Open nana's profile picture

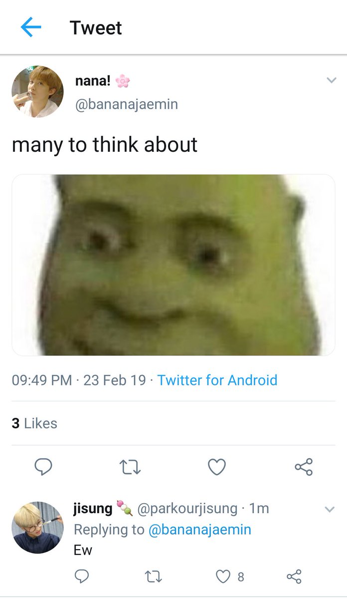click(37, 91)
